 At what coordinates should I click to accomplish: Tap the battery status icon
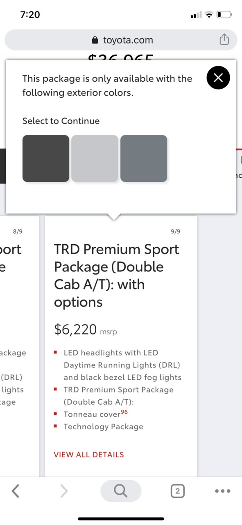pyautogui.click(x=224, y=15)
